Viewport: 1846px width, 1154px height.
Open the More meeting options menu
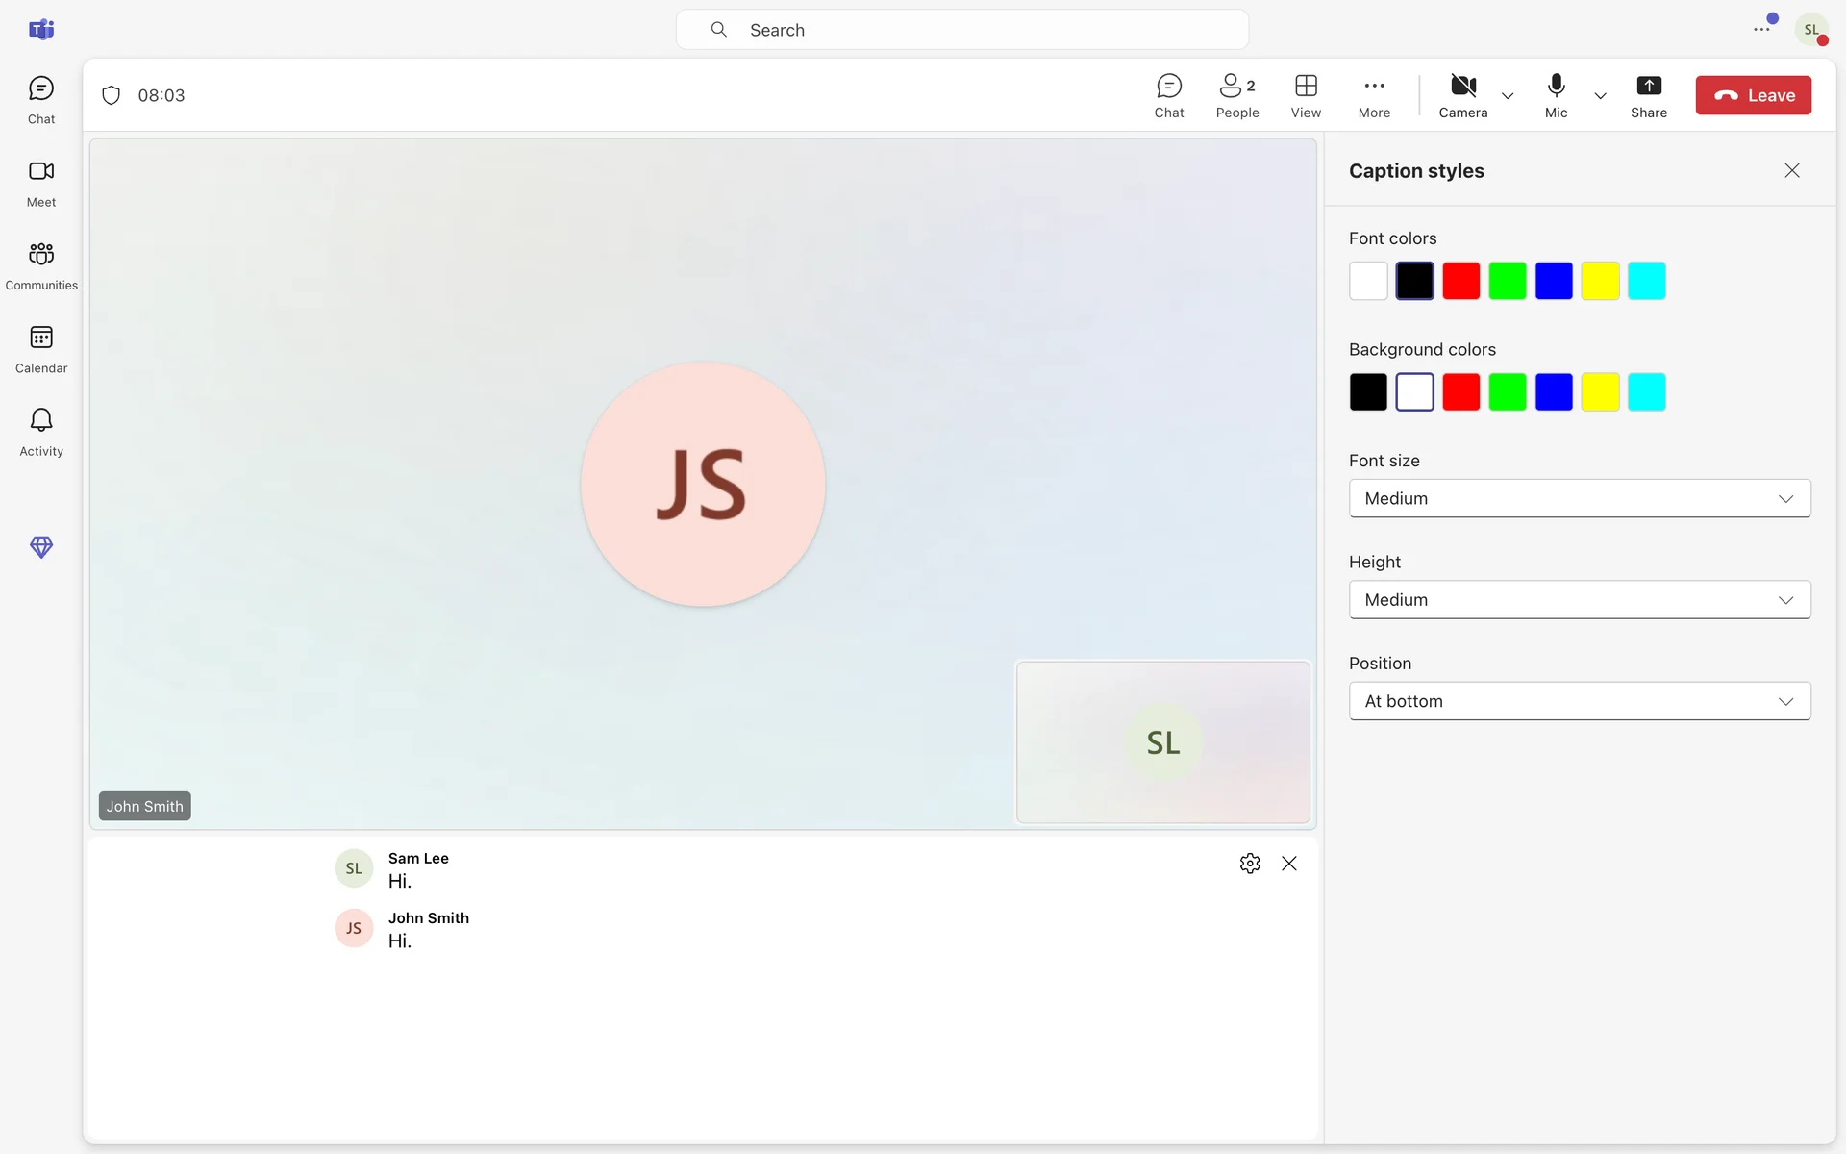[x=1374, y=95]
